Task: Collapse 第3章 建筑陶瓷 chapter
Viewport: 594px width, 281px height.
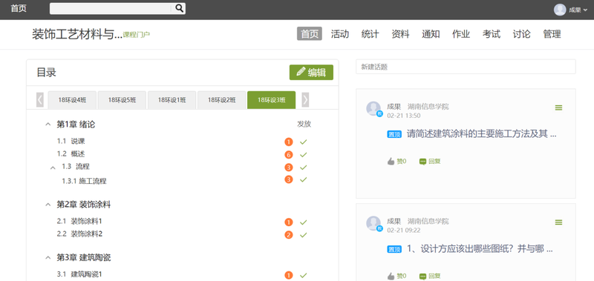Action: (x=48, y=257)
